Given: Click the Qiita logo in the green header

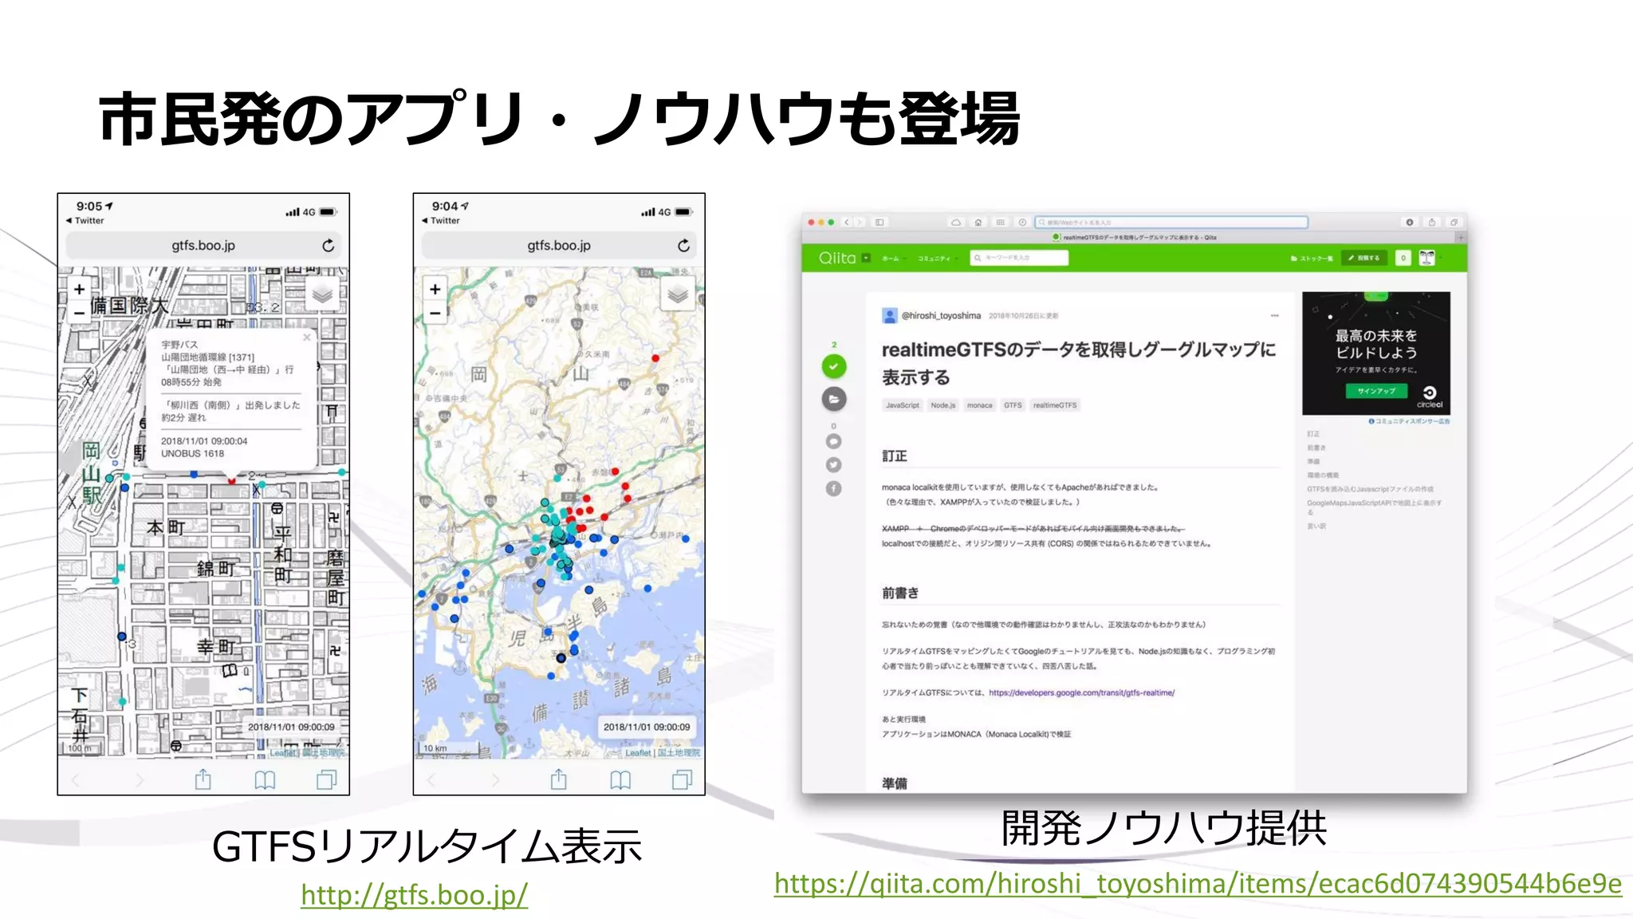Looking at the screenshot, I should pyautogui.click(x=837, y=258).
